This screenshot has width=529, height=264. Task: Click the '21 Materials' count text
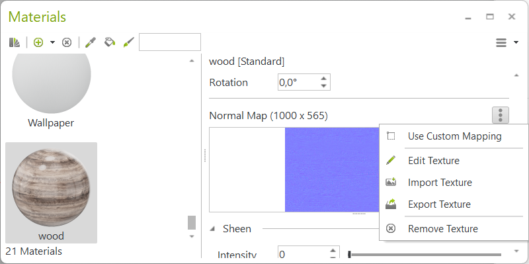pos(34,251)
